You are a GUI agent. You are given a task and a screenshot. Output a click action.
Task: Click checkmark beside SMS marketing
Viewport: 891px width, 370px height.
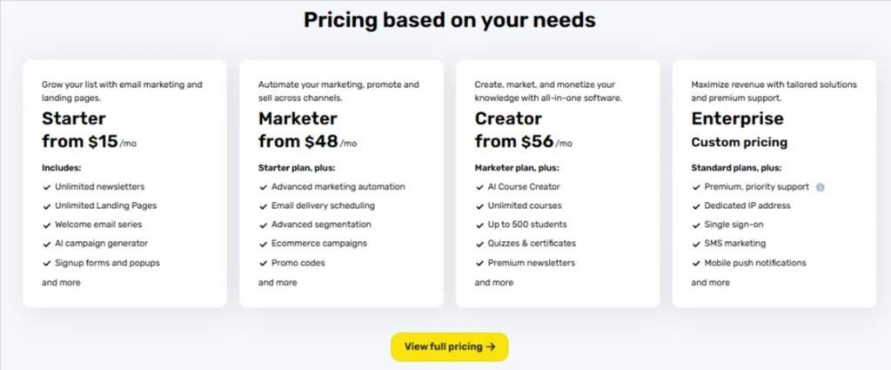(x=696, y=244)
